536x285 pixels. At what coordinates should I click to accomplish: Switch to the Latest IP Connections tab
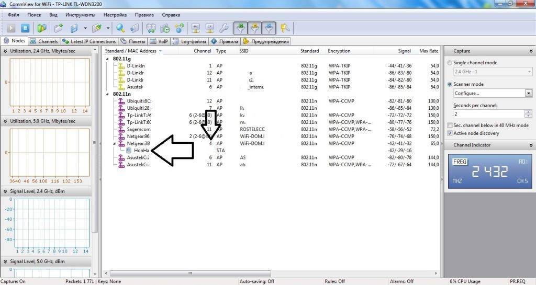[89, 41]
